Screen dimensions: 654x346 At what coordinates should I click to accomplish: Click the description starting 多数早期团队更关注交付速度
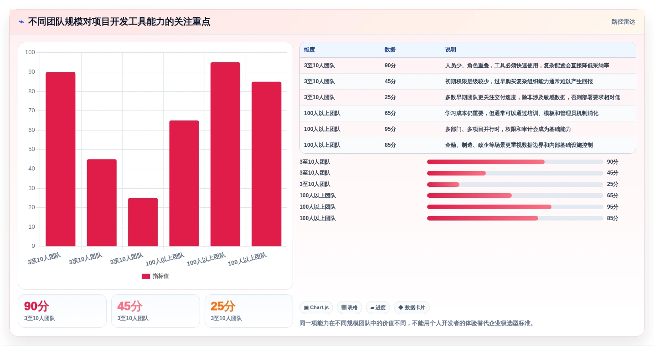pos(533,97)
